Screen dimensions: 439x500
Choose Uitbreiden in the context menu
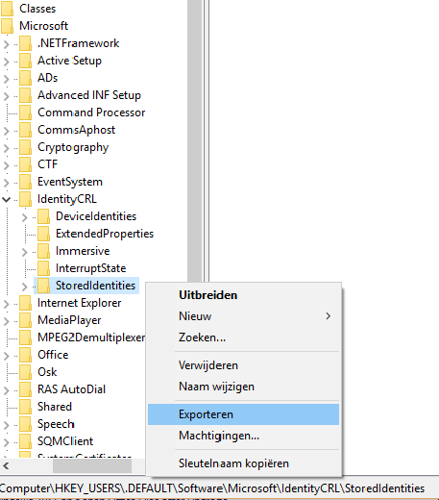click(x=243, y=295)
